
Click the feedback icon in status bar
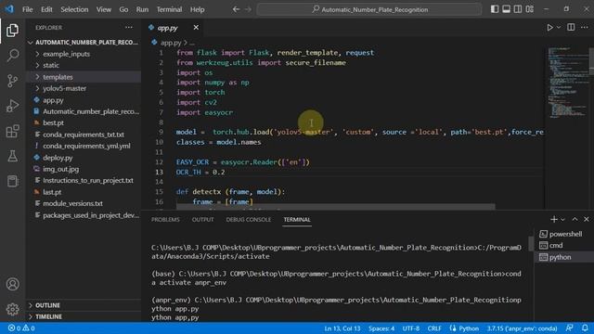569,328
